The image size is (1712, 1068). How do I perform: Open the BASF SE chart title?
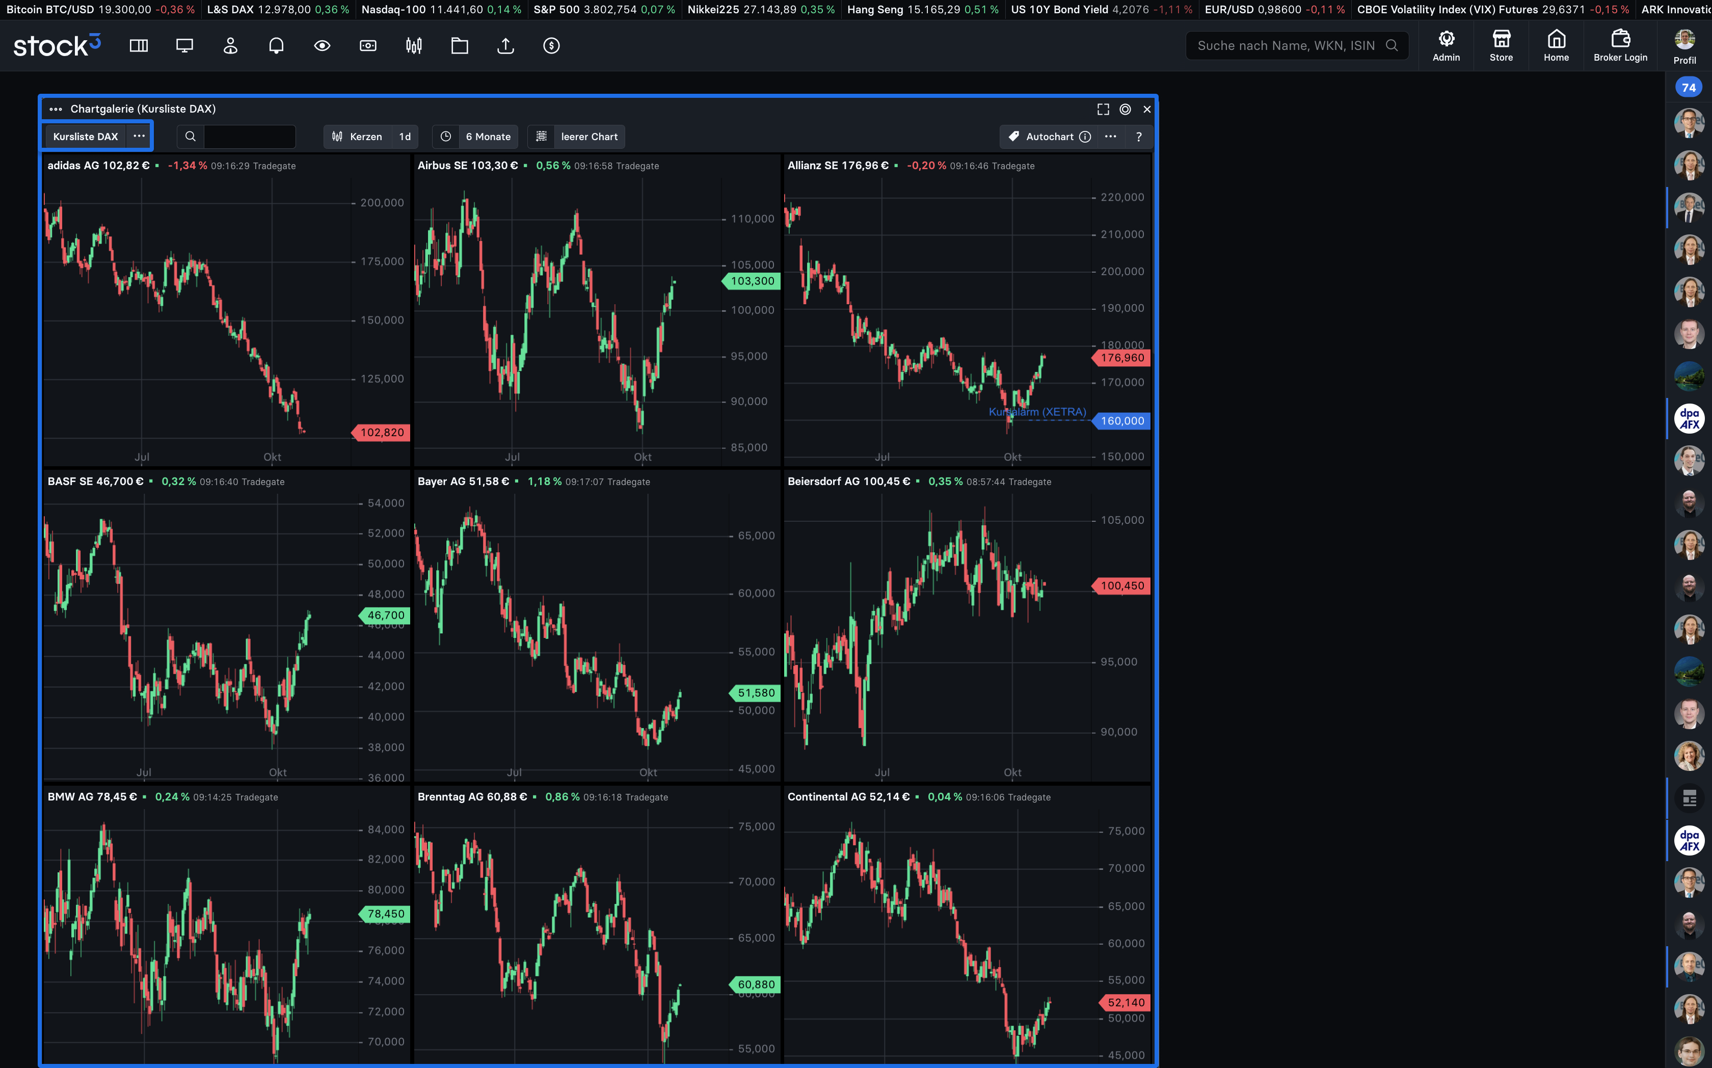[x=95, y=481]
